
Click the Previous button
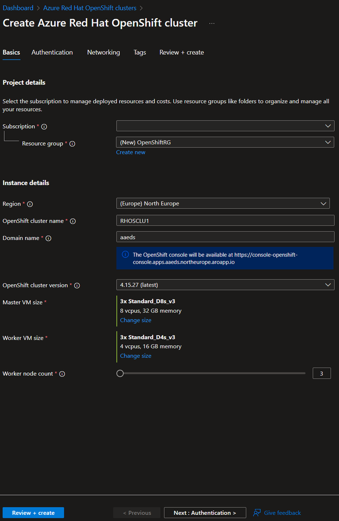tap(137, 513)
